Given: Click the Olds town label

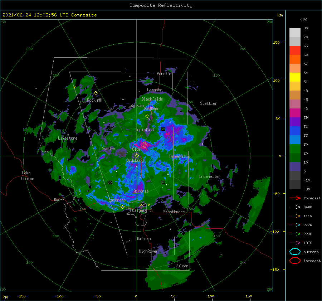Looking at the screenshot, I should [136, 149].
